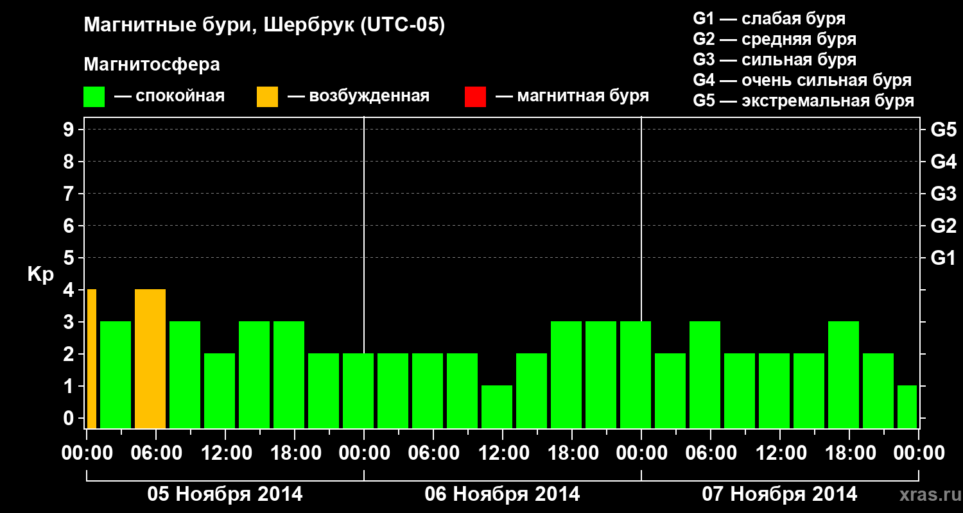Click the '— возбужденная' legend label

pyautogui.click(x=358, y=97)
